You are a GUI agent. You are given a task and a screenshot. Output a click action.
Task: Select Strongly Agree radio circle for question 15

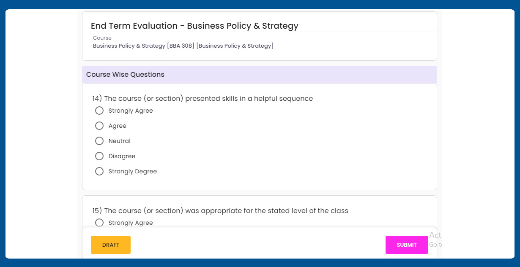tap(99, 223)
